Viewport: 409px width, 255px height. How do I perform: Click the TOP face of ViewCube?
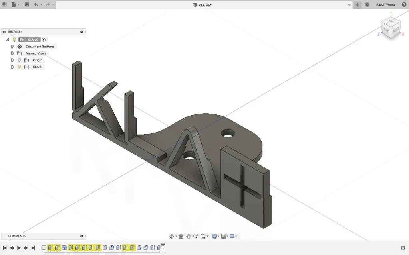click(x=391, y=22)
